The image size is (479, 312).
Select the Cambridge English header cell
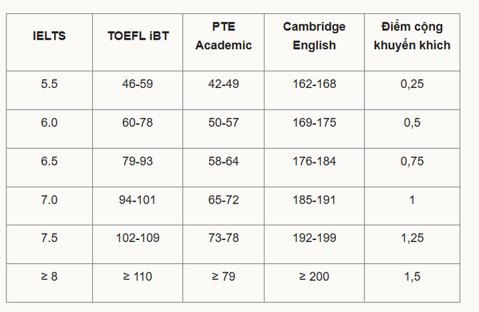314,36
